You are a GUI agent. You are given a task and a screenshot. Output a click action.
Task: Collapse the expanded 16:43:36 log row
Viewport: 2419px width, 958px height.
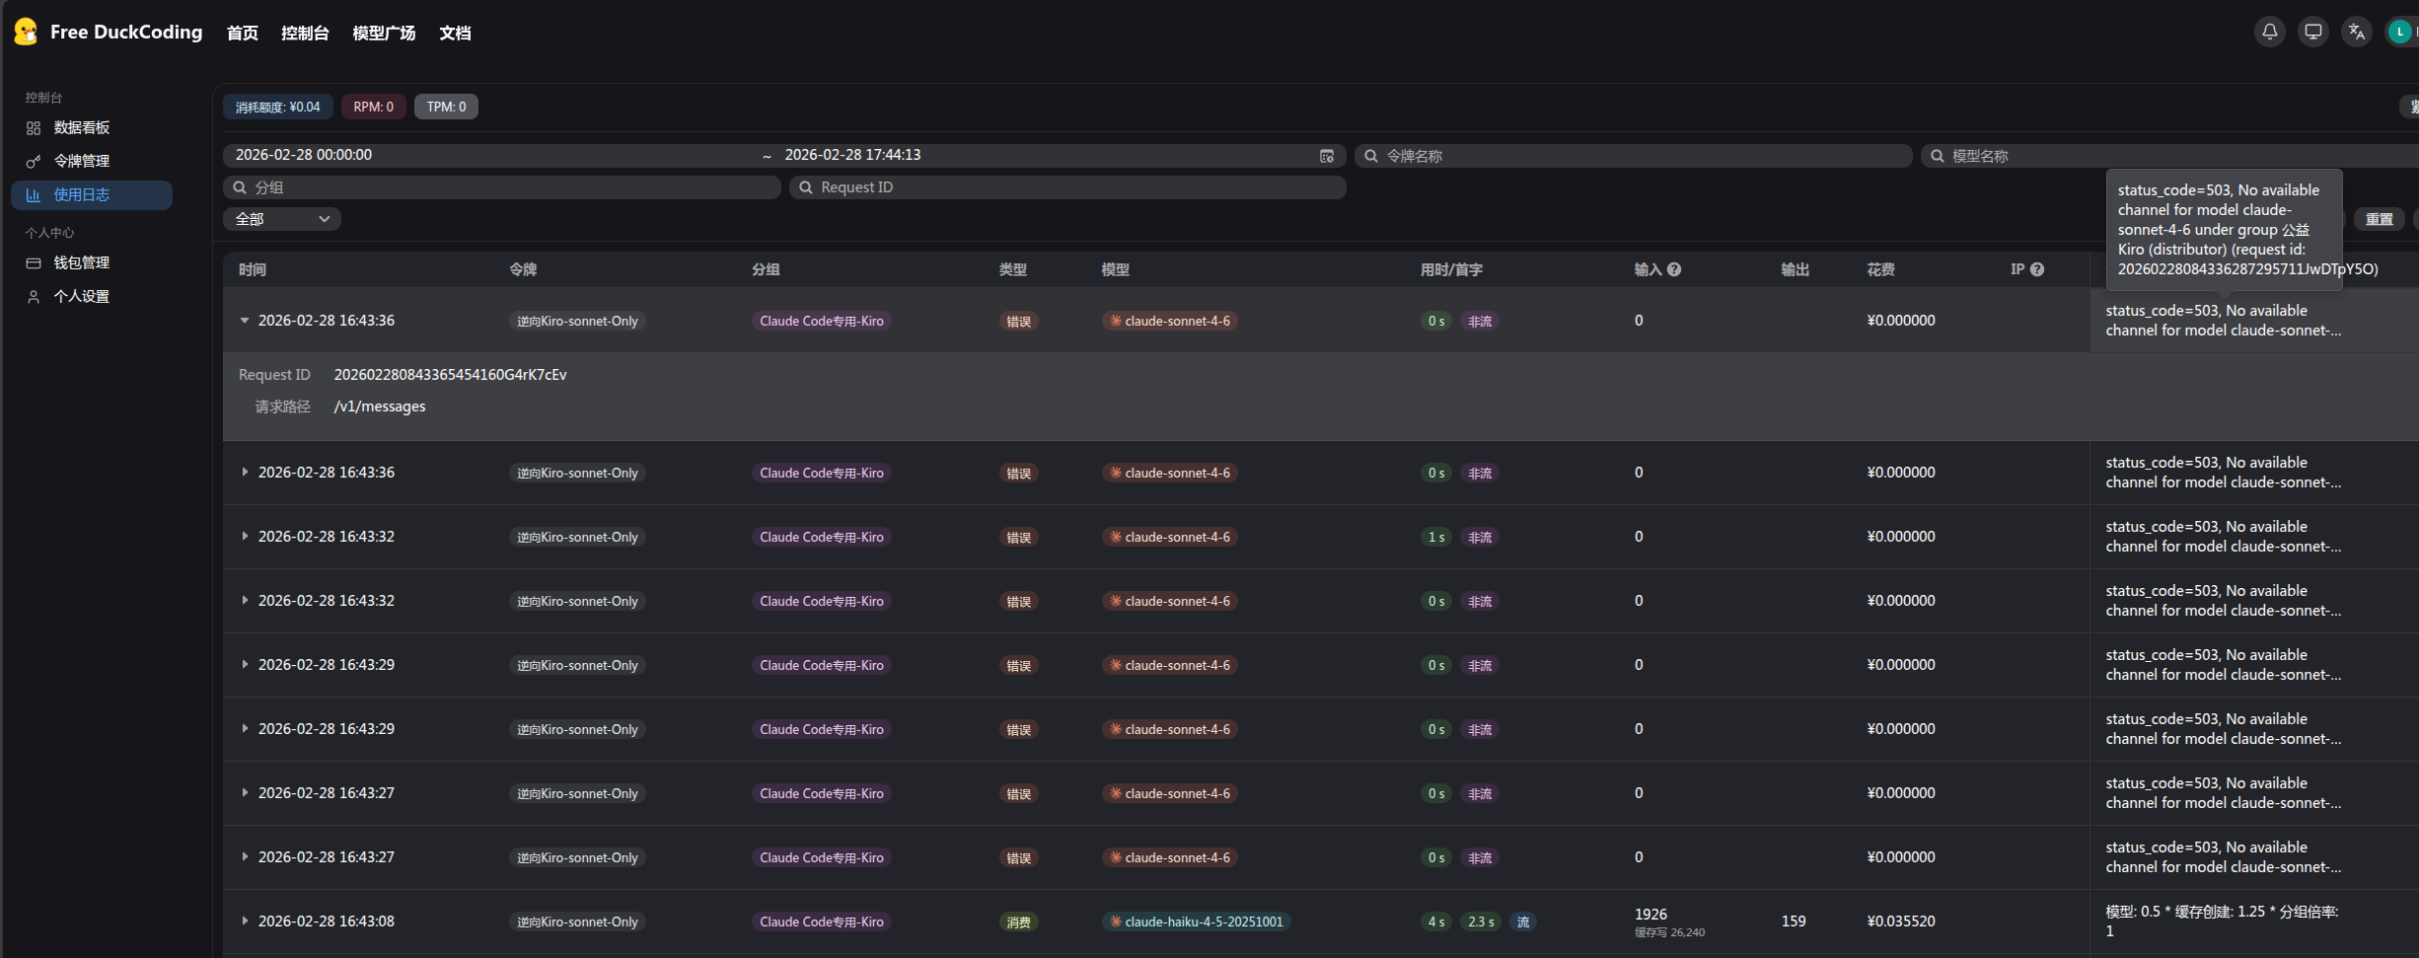coord(245,321)
